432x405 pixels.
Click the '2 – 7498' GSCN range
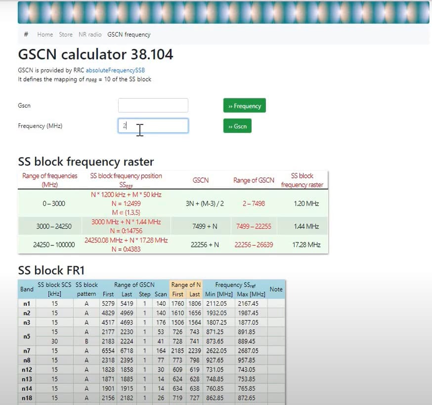coord(254,203)
